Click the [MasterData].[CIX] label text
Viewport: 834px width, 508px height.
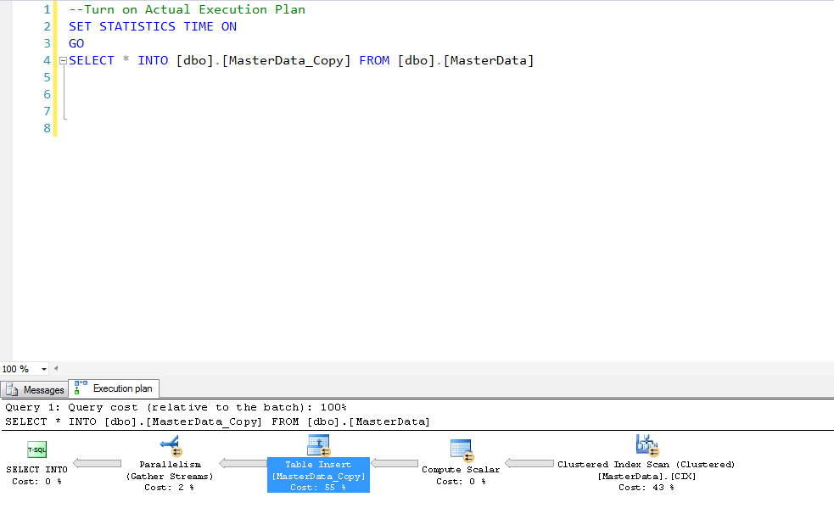pyautogui.click(x=646, y=477)
